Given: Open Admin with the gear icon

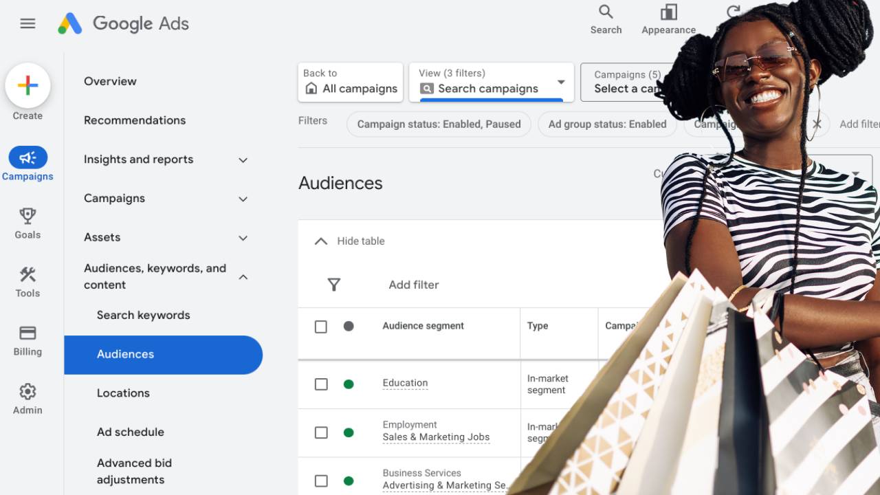Looking at the screenshot, I should [x=27, y=390].
